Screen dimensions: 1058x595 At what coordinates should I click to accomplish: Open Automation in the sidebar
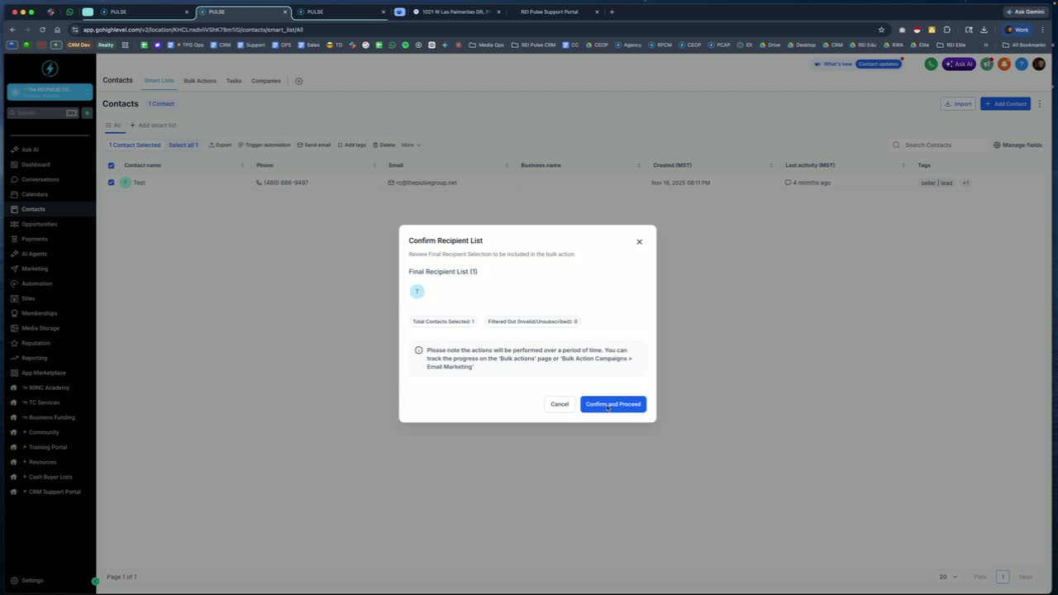coord(36,283)
